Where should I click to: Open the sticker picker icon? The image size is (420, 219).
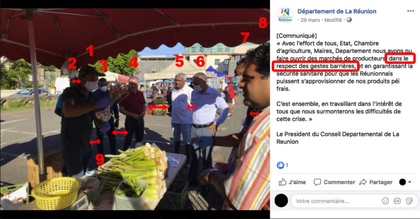point(409,201)
